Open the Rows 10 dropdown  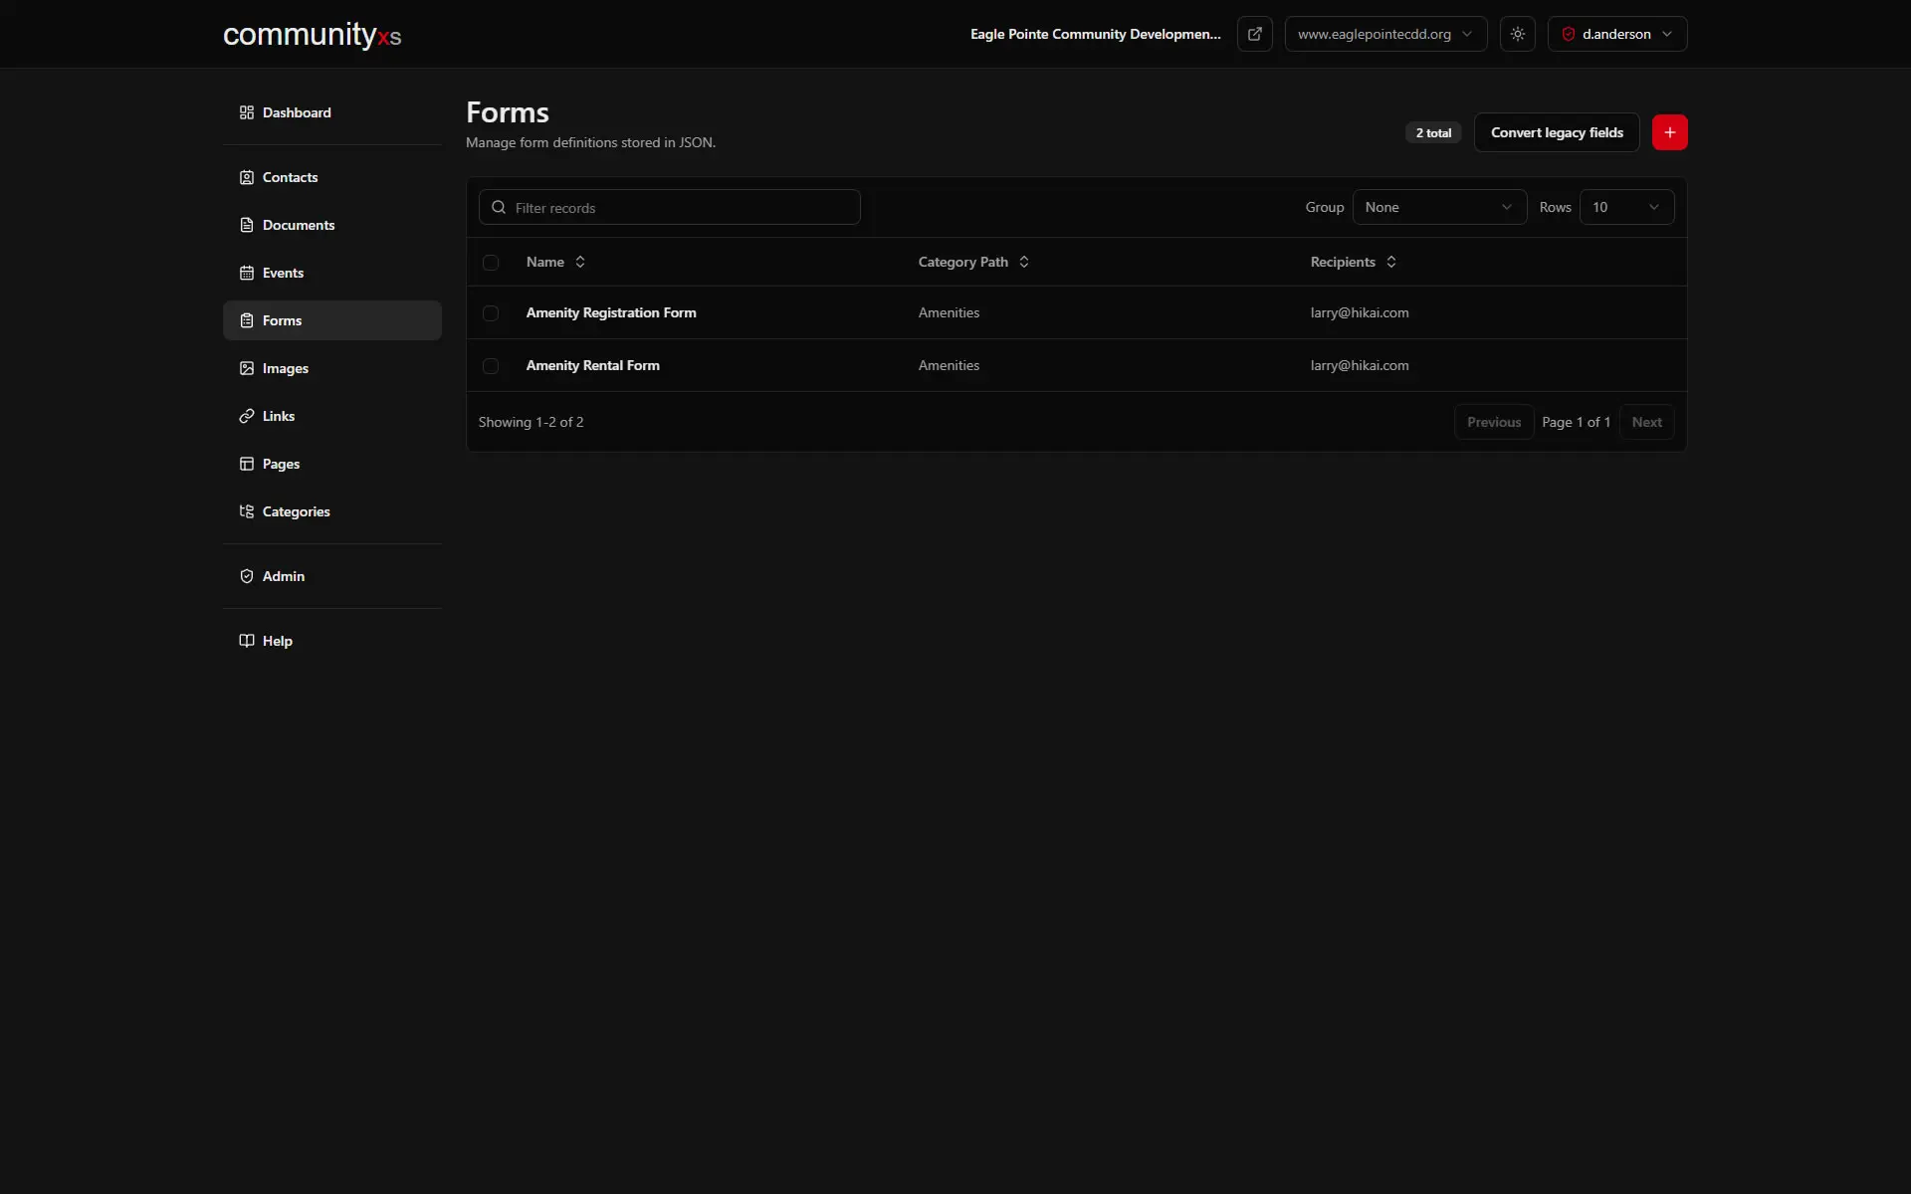coord(1626,207)
